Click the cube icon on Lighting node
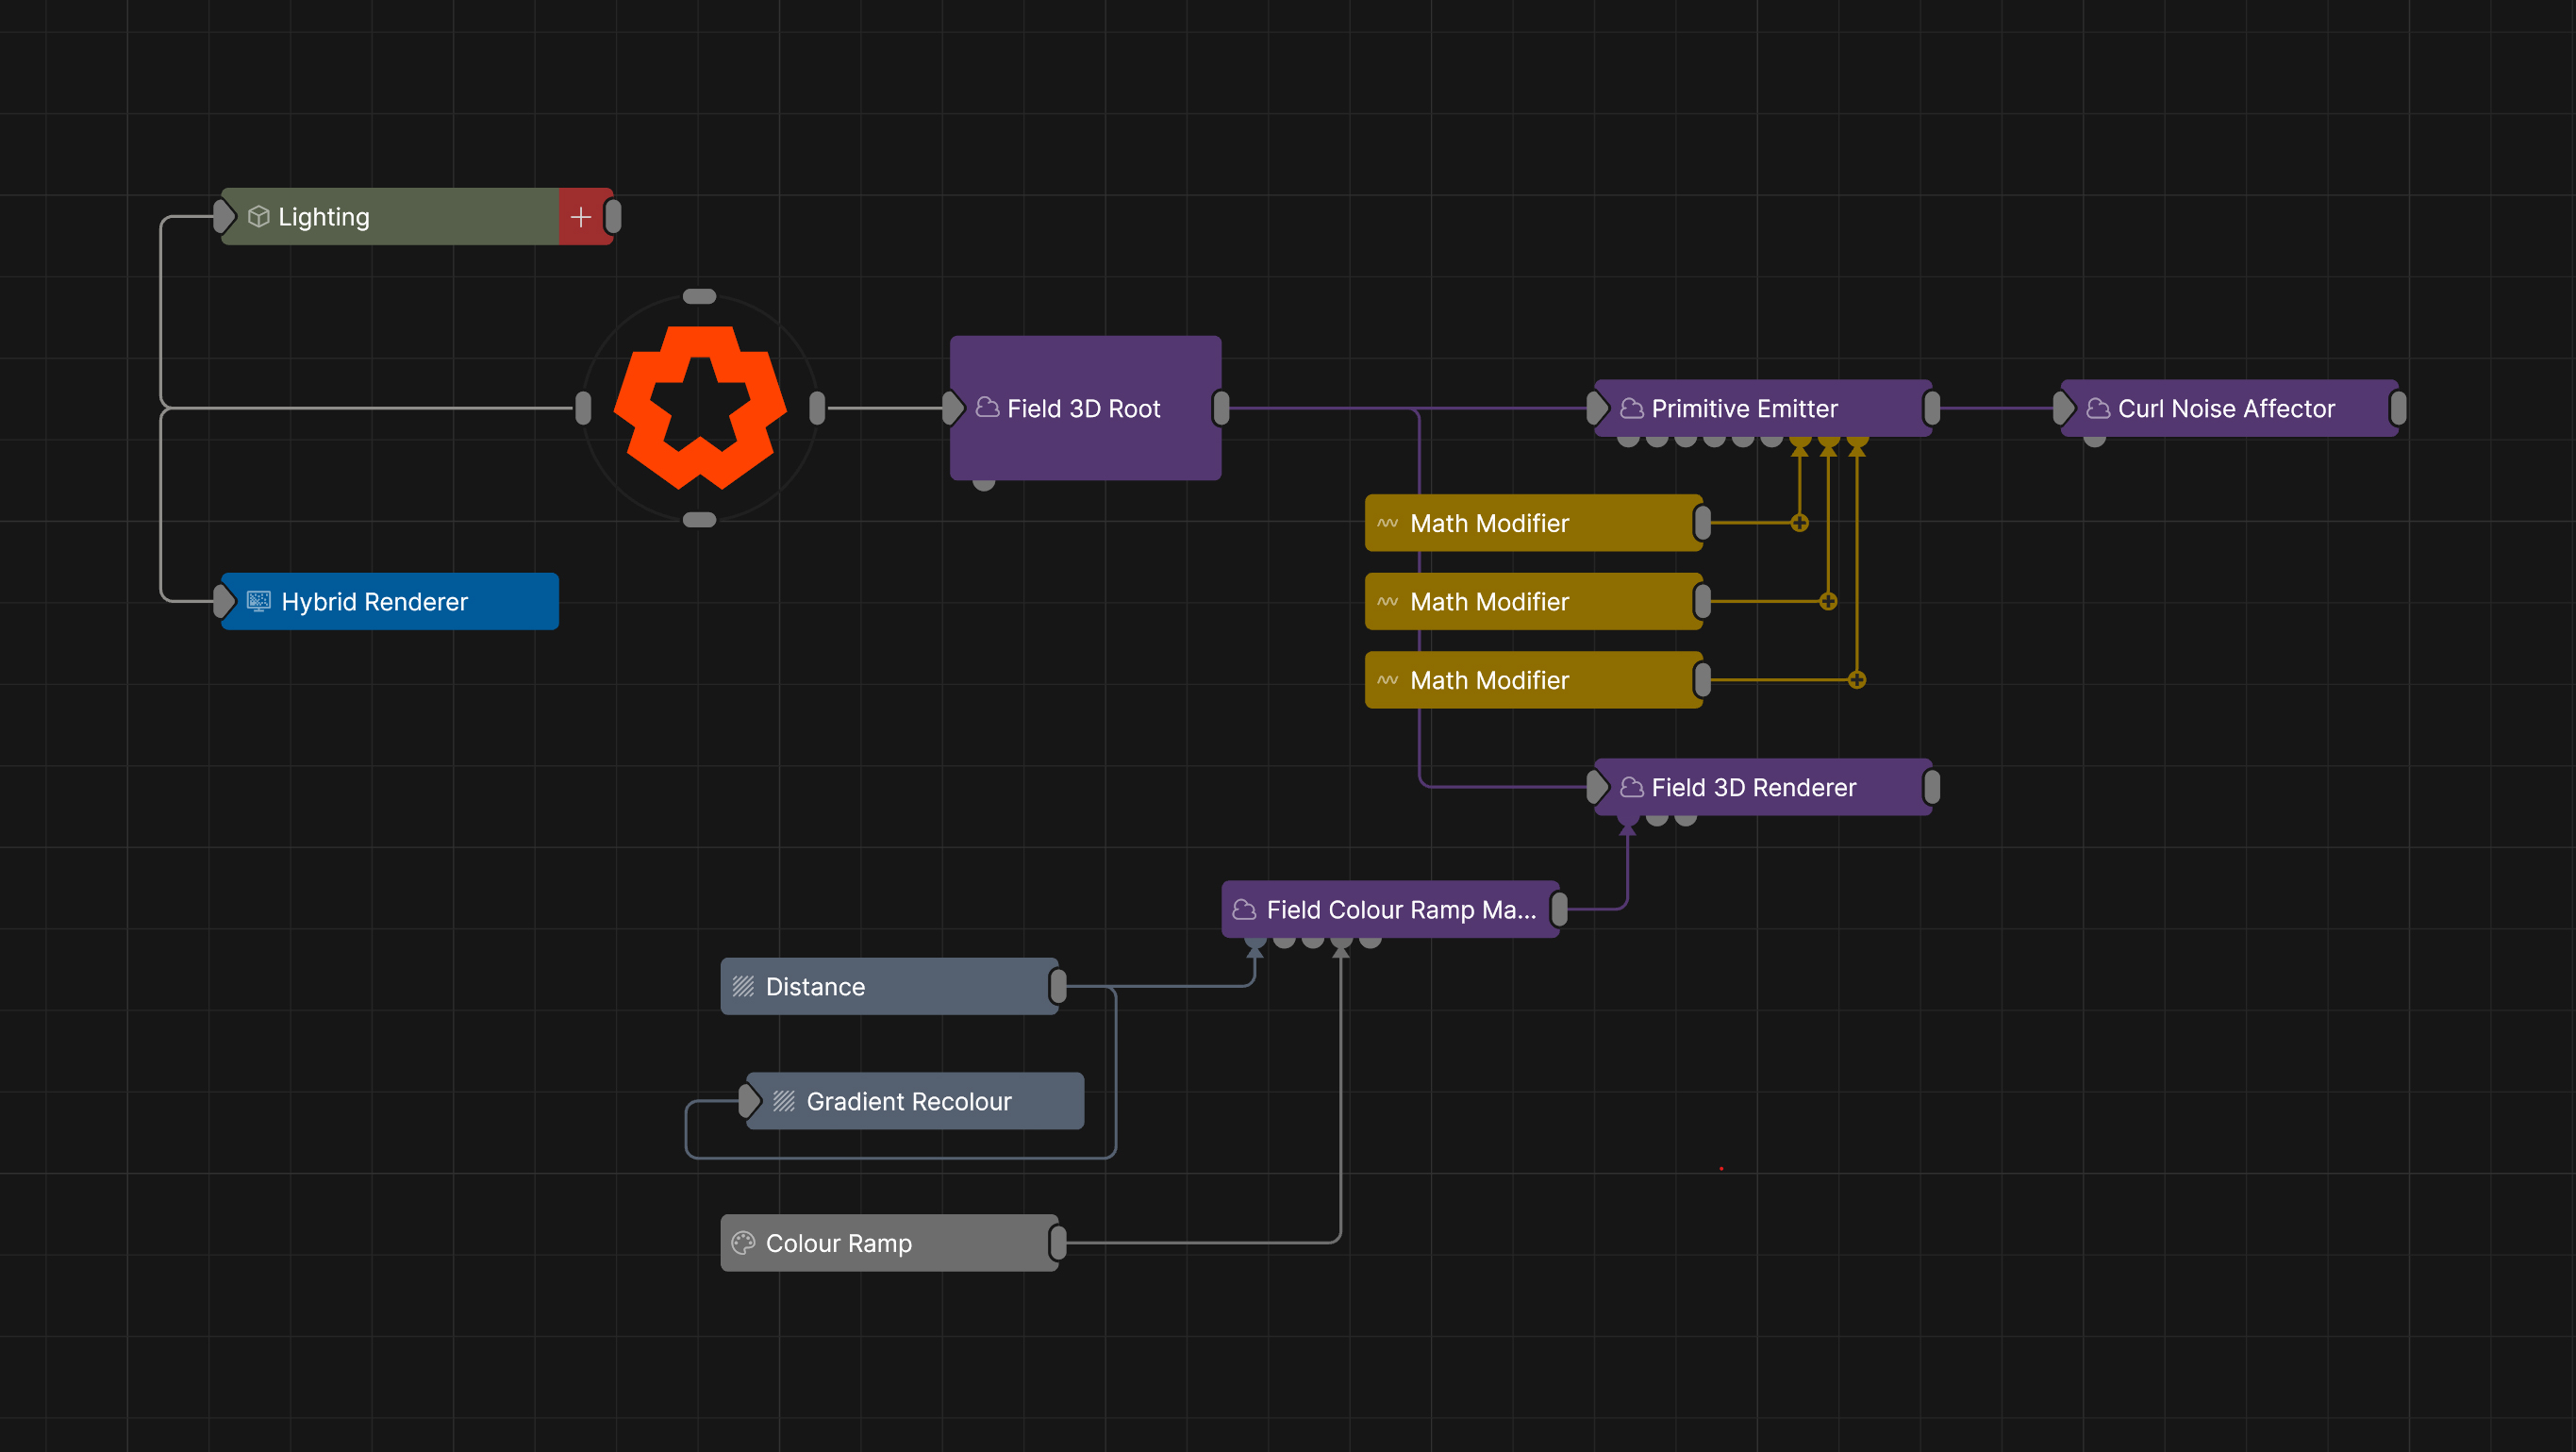 (x=259, y=217)
